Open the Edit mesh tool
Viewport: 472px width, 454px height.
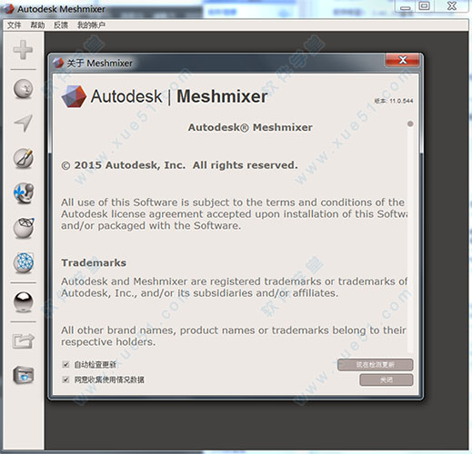point(24,228)
